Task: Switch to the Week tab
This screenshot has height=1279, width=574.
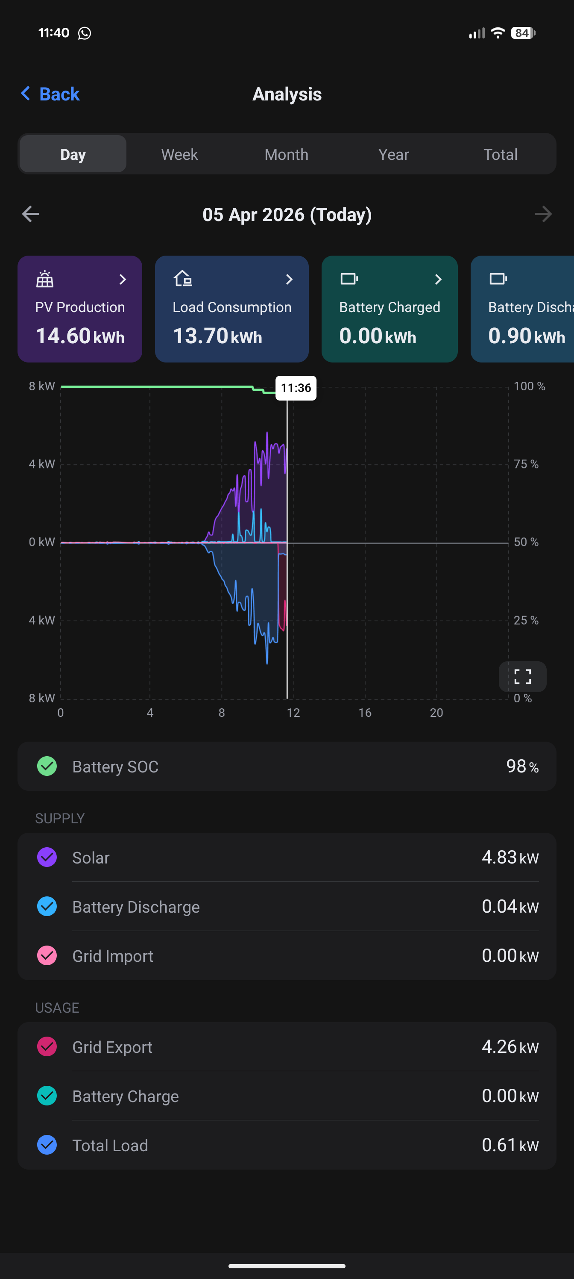Action: coord(180,154)
